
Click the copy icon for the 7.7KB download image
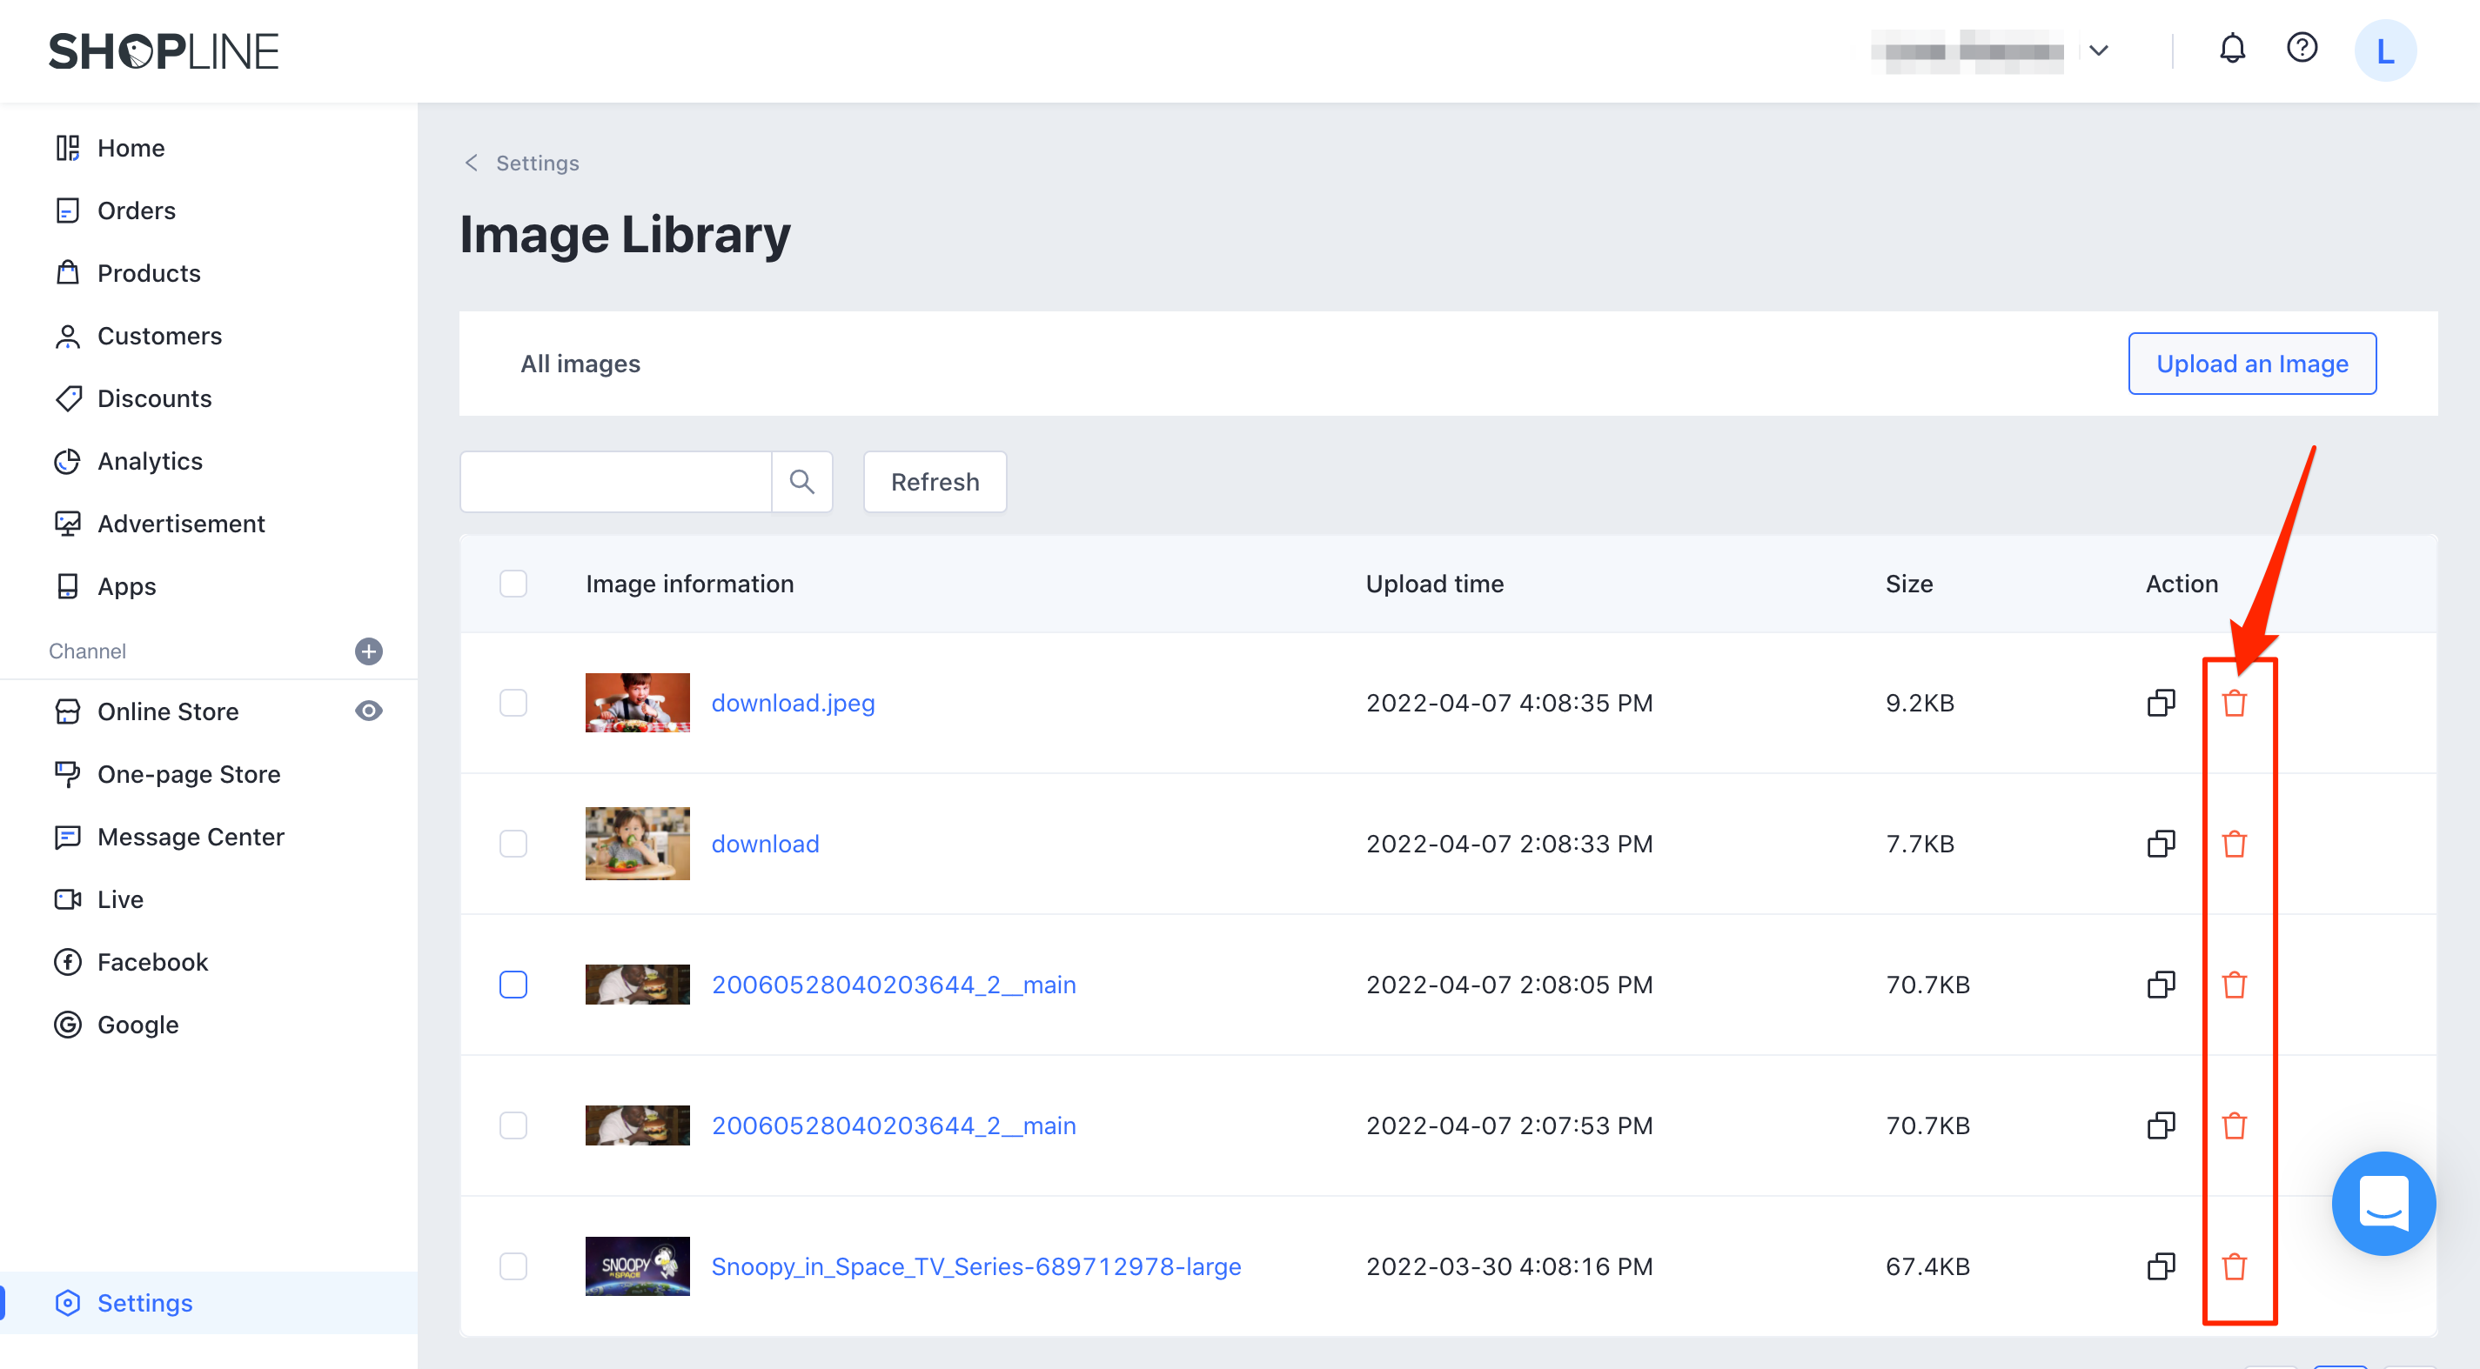tap(2161, 844)
